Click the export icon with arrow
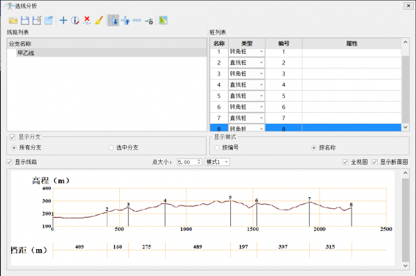The height and width of the screenshot is (276, 416). tap(49, 20)
